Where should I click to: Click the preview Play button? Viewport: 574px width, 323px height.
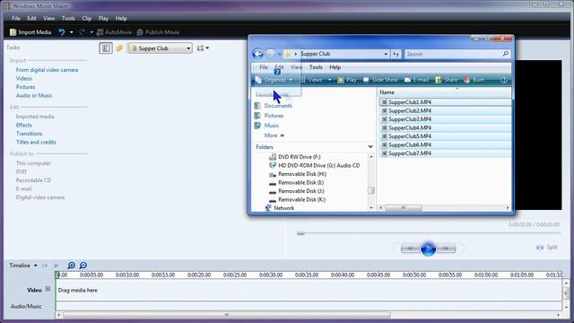point(428,249)
